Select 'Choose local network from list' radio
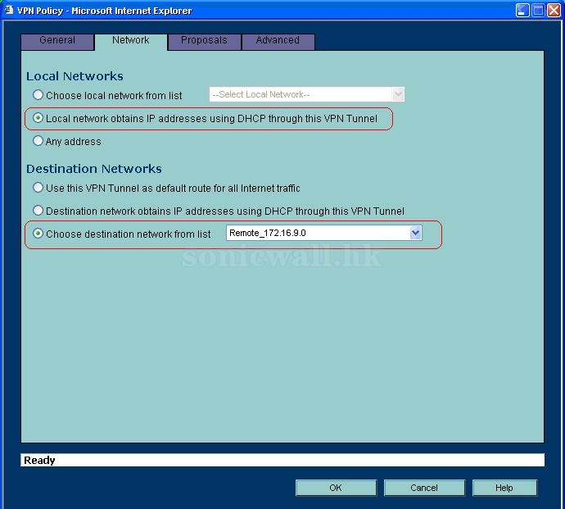The height and width of the screenshot is (509, 565). pos(38,95)
